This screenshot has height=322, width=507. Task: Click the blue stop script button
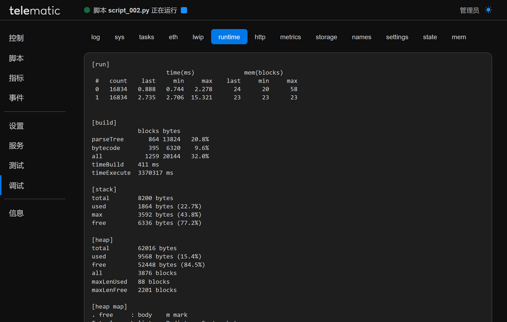[x=184, y=10]
